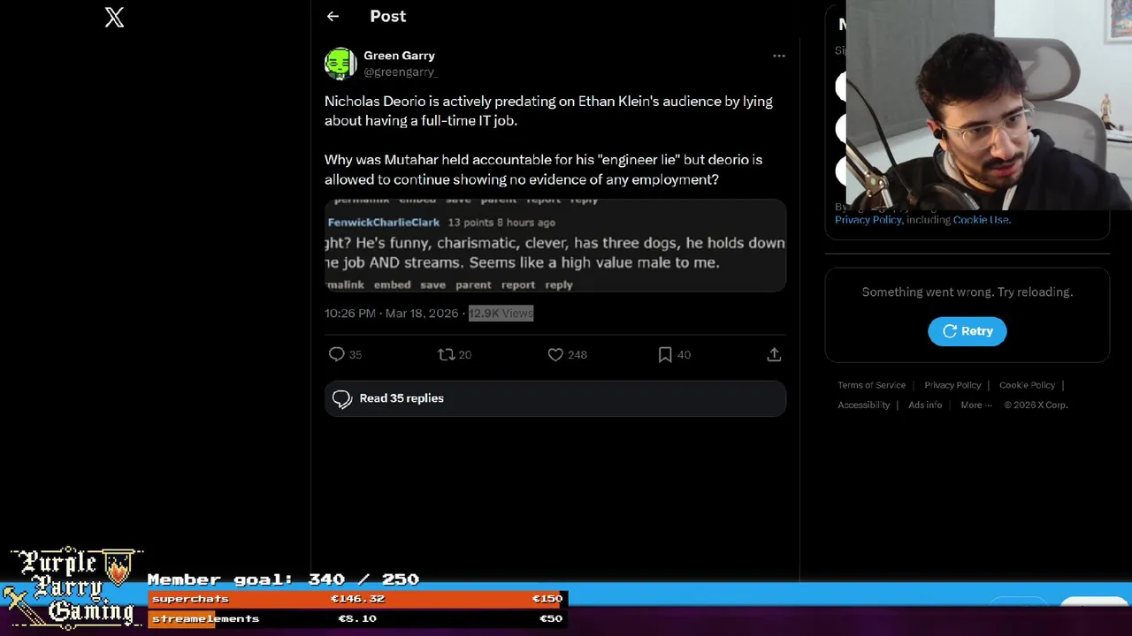Screen dimensions: 1132x636
Task: Click the streamelements progress bar
Action: point(357,618)
